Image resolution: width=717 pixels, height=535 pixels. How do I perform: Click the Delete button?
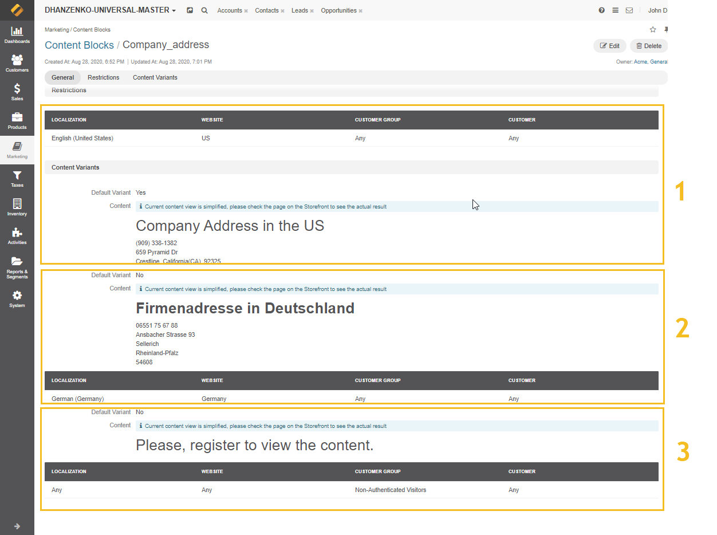649,46
